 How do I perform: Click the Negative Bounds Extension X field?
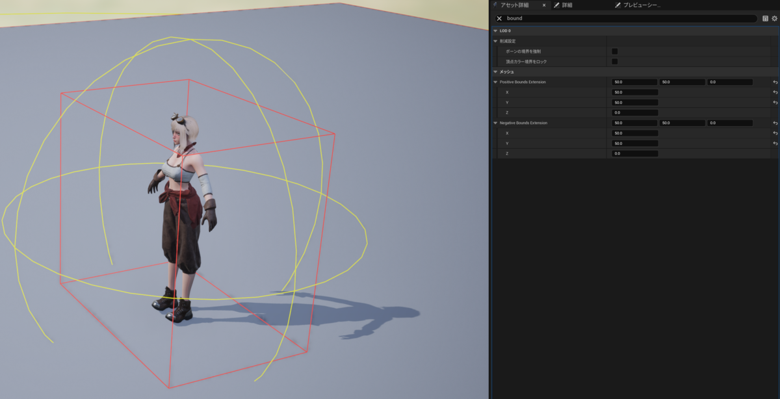[634, 133]
